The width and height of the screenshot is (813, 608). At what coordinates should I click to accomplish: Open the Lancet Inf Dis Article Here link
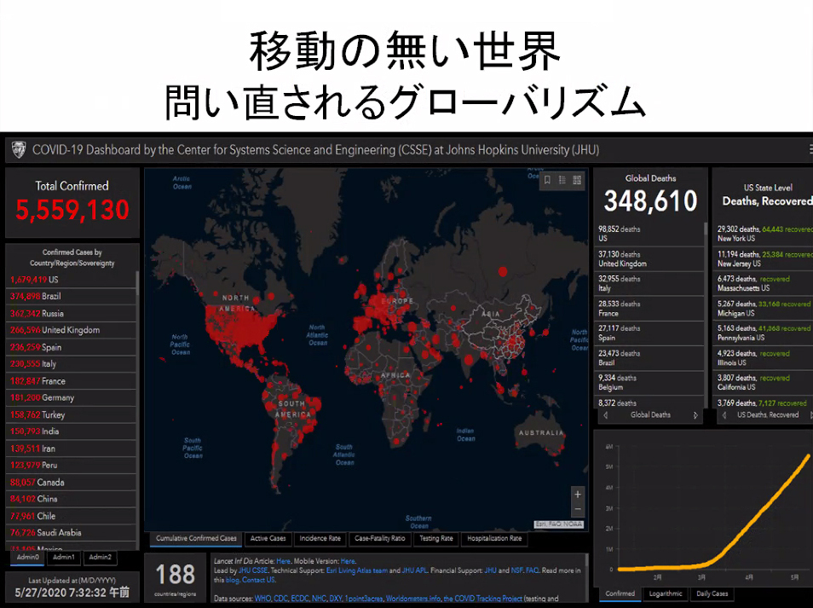pos(283,561)
